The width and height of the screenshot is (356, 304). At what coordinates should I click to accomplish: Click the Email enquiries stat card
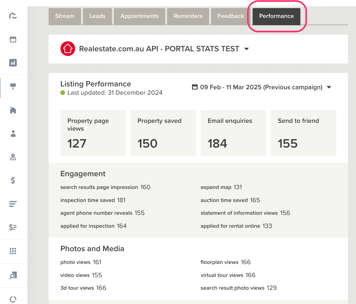(x=233, y=133)
